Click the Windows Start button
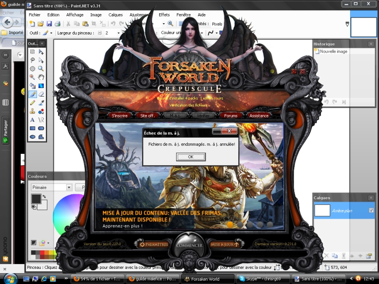 [x=10, y=279]
